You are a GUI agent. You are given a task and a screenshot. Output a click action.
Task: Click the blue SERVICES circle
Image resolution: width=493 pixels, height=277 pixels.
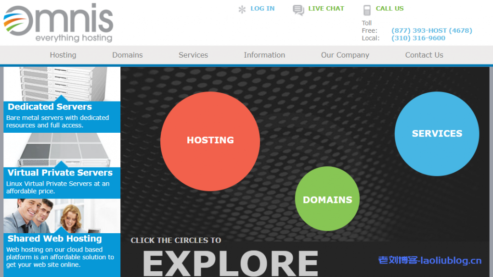(437, 134)
